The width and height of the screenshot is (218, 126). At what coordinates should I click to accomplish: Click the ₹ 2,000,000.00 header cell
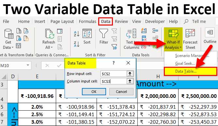158,96
